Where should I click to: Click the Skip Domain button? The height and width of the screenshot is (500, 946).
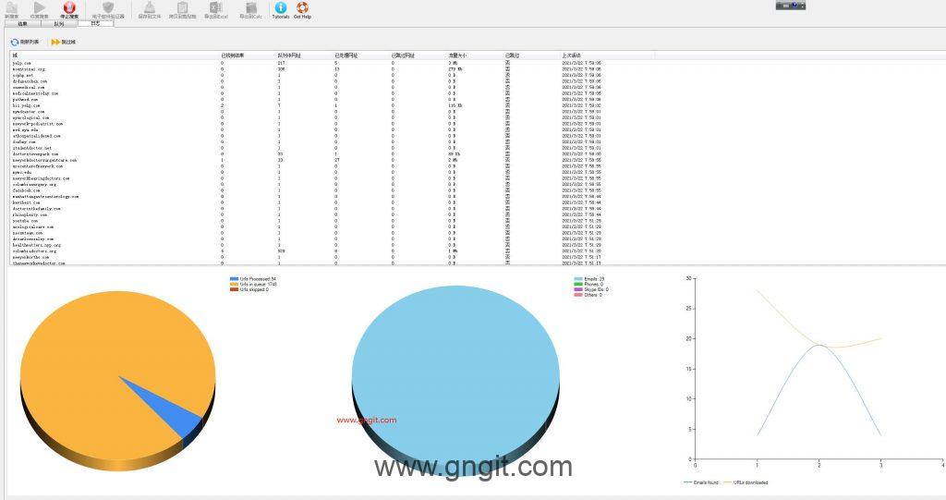pyautogui.click(x=64, y=43)
